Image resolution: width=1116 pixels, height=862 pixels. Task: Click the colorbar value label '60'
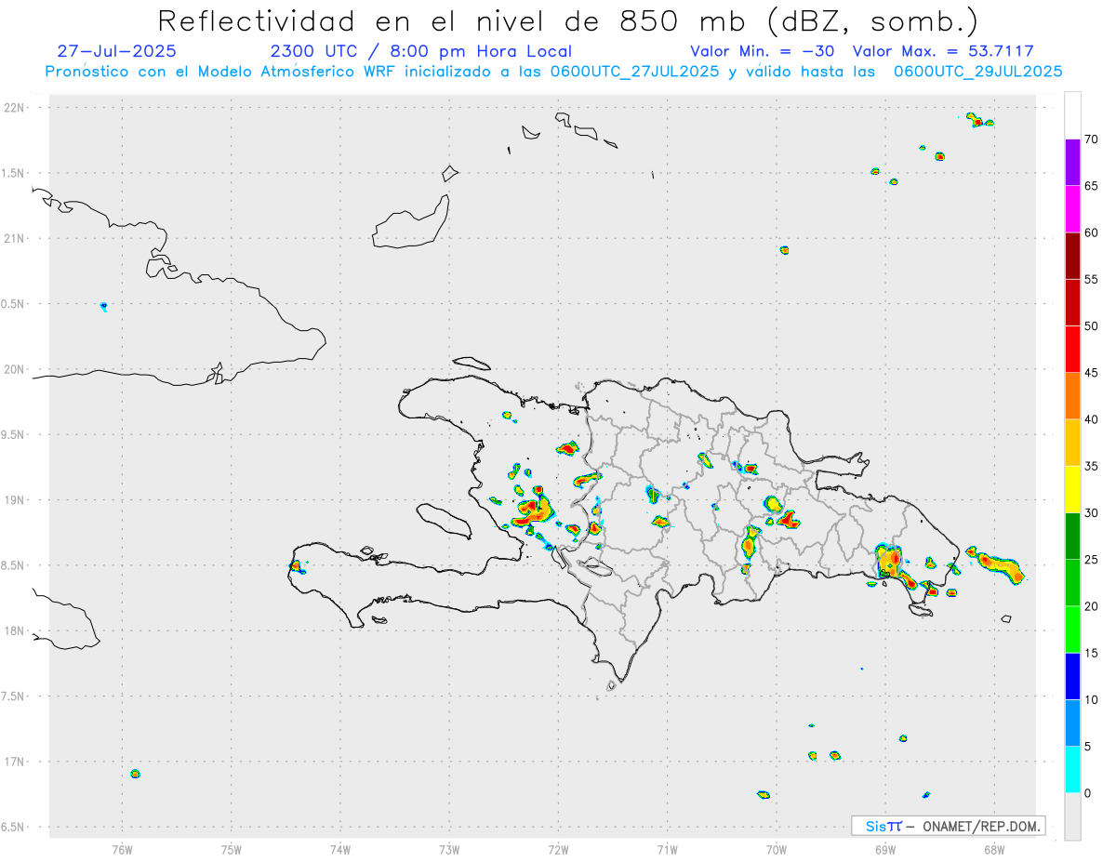[1092, 232]
